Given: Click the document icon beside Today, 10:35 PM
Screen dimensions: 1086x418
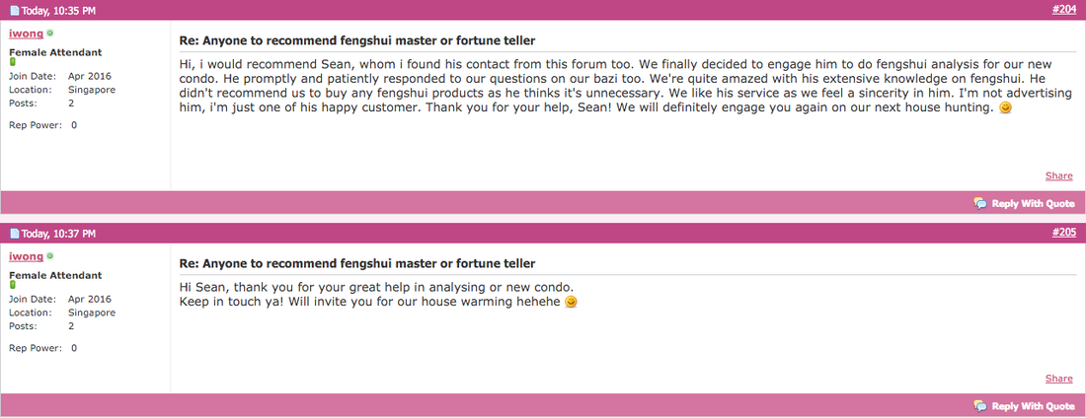Looking at the screenshot, I should 14,11.
